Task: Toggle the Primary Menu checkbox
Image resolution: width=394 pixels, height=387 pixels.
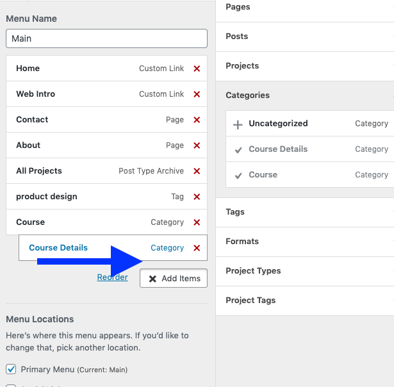Action: [11, 369]
